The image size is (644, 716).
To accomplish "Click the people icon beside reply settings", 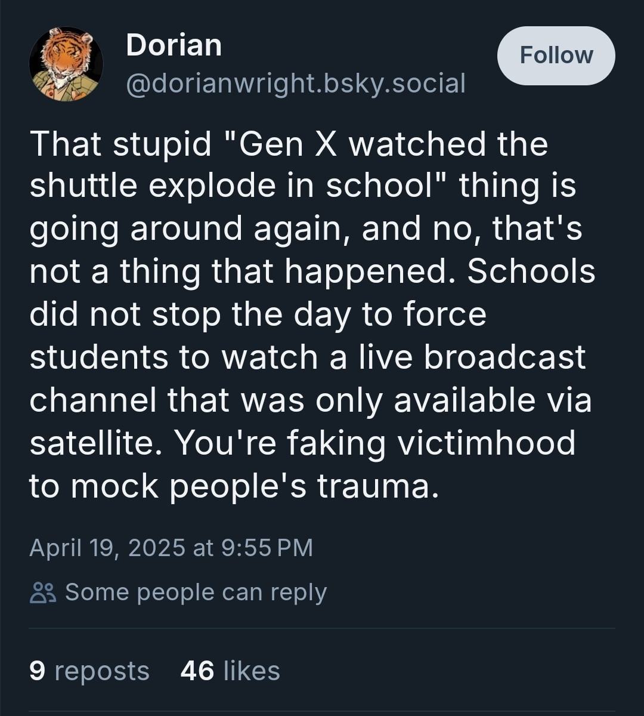I will point(42,592).
